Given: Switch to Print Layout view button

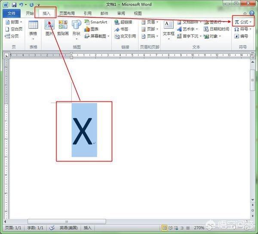Looking at the screenshot, I should pyautogui.click(x=164, y=228).
